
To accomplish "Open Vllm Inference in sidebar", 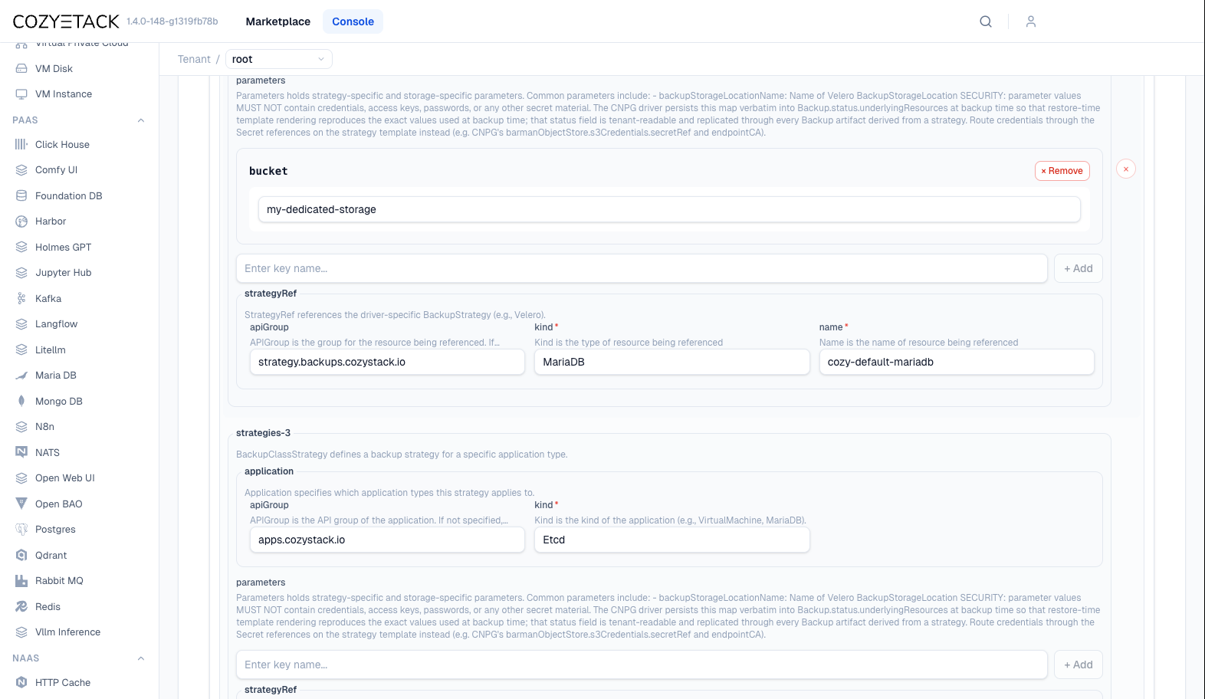I will click(67, 632).
